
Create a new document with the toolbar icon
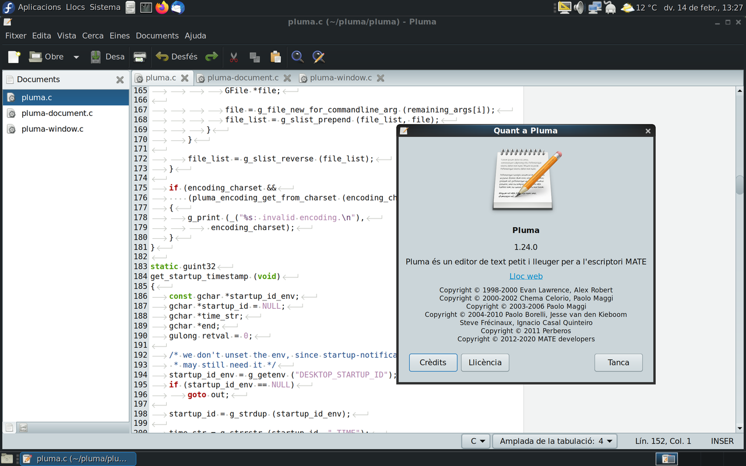[14, 57]
